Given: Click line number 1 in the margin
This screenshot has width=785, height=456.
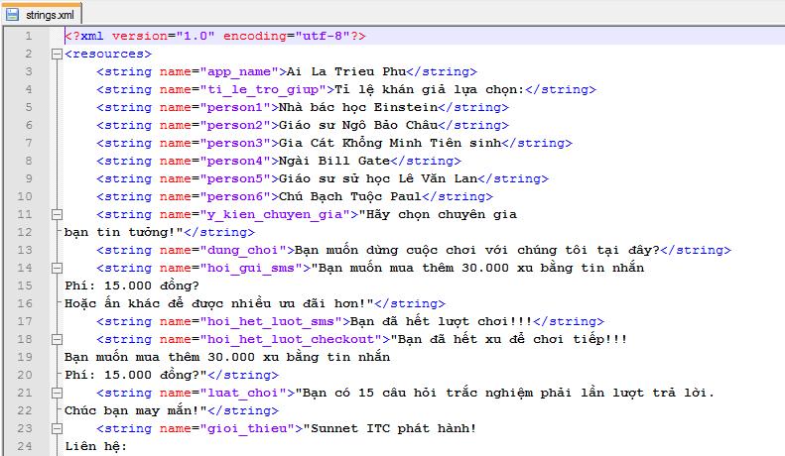Looking at the screenshot, I should 29,36.
